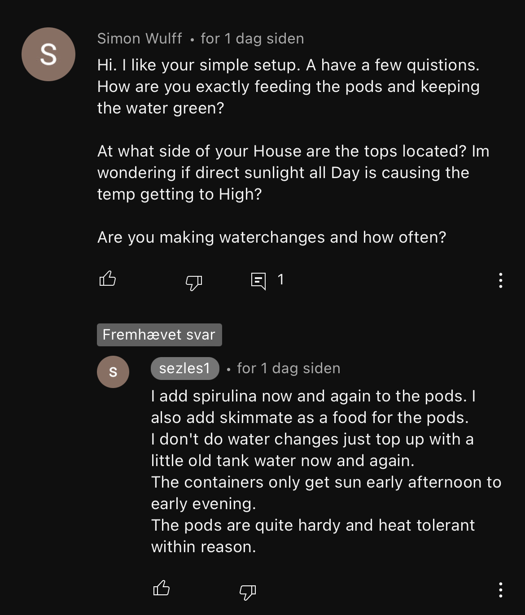525x615 pixels.
Task: Like the reply from sezles1
Action: (x=162, y=588)
